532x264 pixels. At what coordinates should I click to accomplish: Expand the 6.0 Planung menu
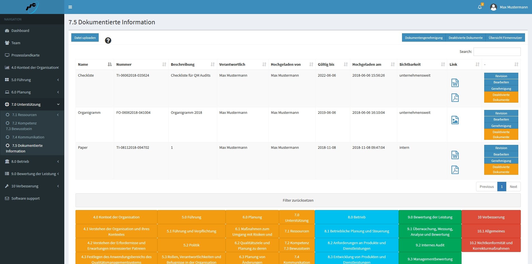pos(32,92)
